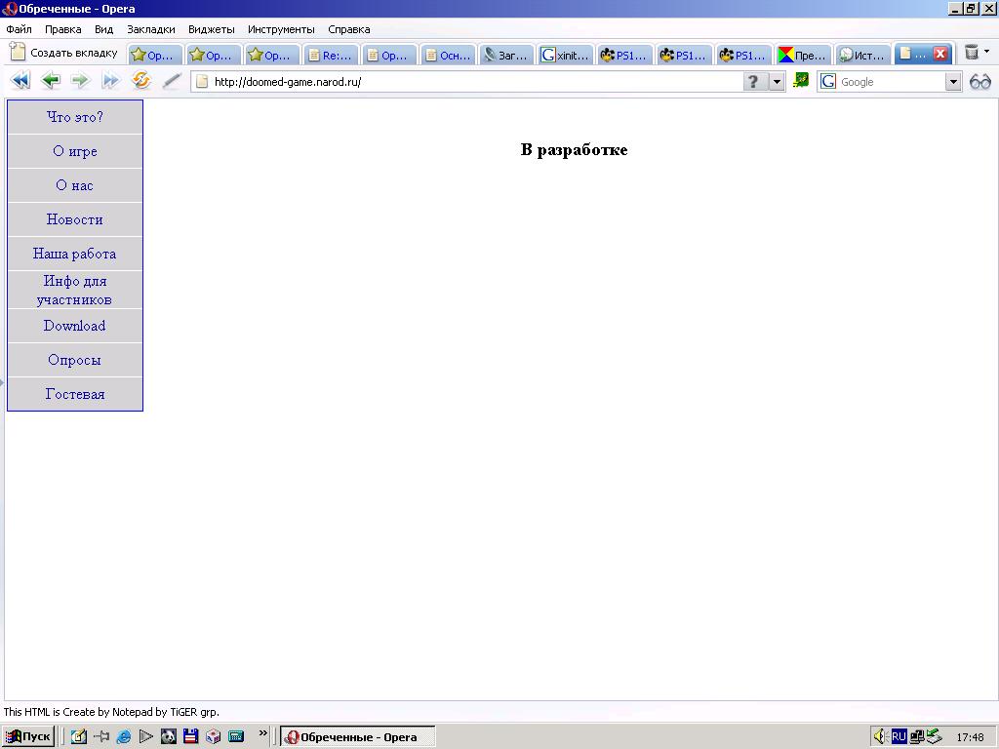Expand the address bar history dropdown
Screen dimensions: 999x749
tap(778, 82)
